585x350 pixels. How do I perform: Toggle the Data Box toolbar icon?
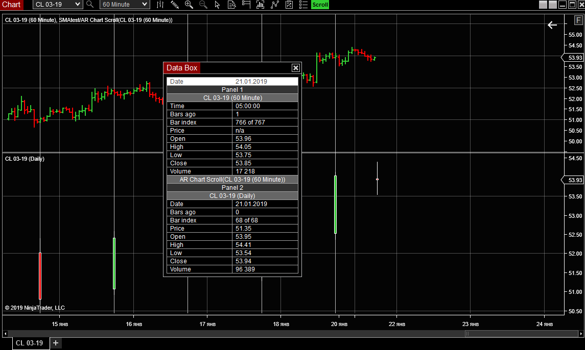click(231, 5)
